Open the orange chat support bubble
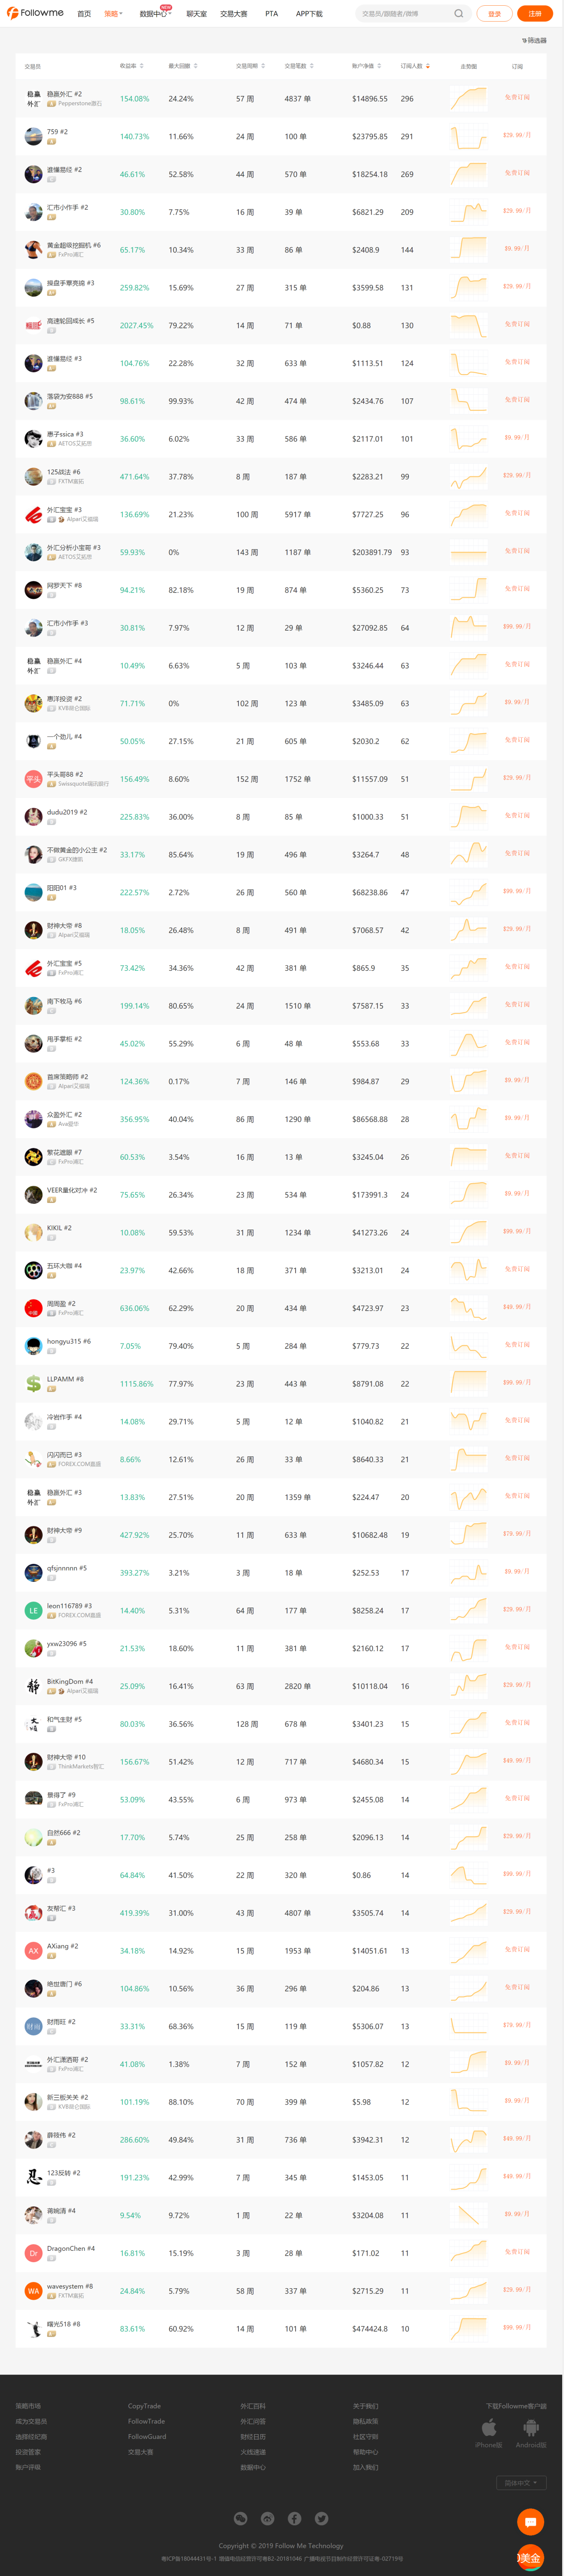The image size is (564, 2576). point(530,2521)
